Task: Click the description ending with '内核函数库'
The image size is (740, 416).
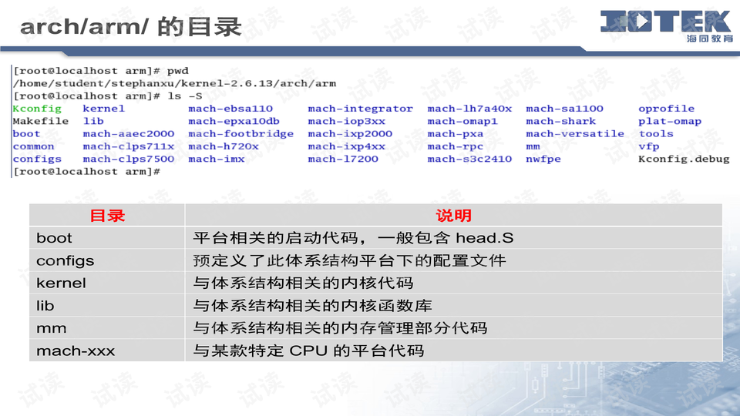Action: (312, 306)
